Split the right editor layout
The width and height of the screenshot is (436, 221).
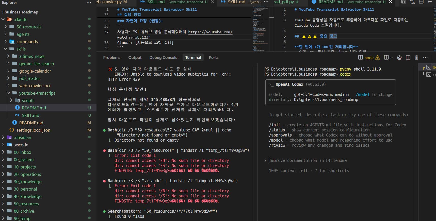coord(421,2)
